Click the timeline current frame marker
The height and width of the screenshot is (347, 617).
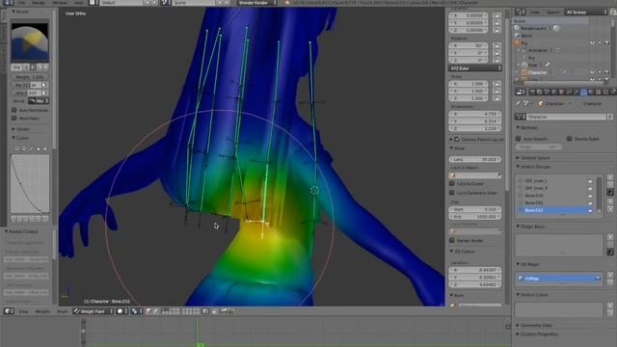pos(200,345)
